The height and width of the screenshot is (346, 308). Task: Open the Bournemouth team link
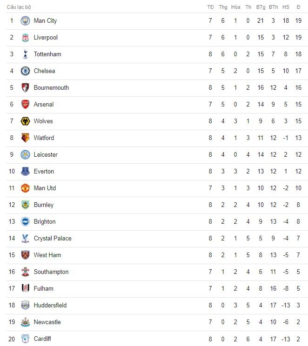[51, 88]
